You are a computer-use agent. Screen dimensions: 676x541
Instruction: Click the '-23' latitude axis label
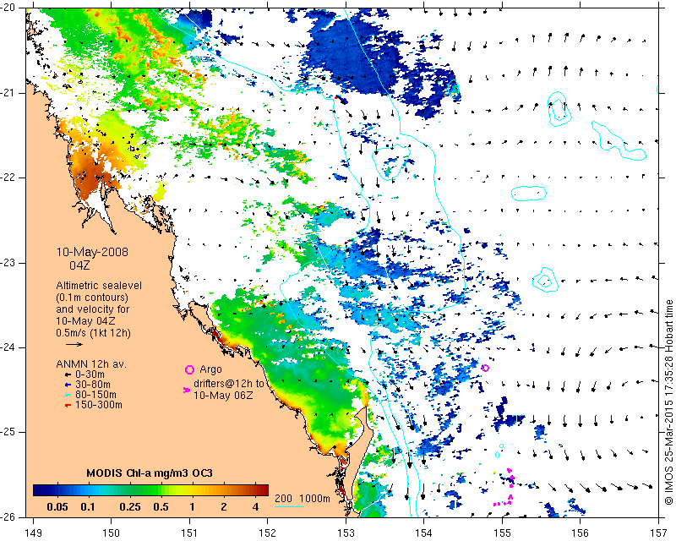pos(8,263)
